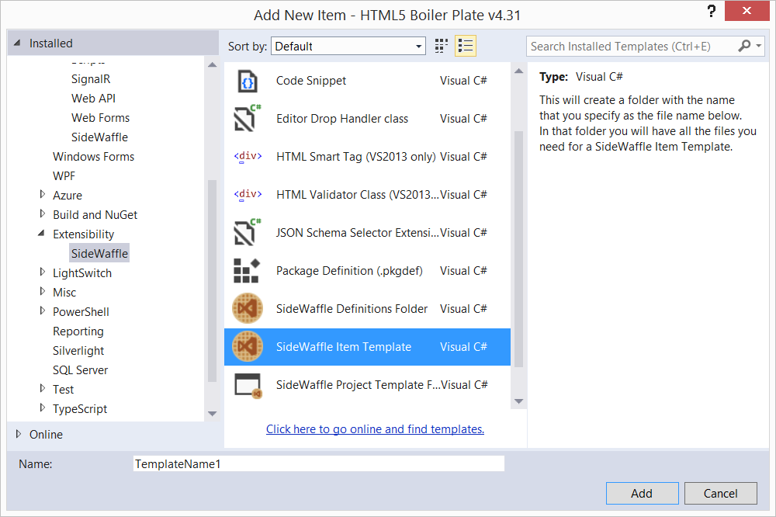776x517 pixels.
Task: Click the search magnifier icon
Action: click(744, 46)
